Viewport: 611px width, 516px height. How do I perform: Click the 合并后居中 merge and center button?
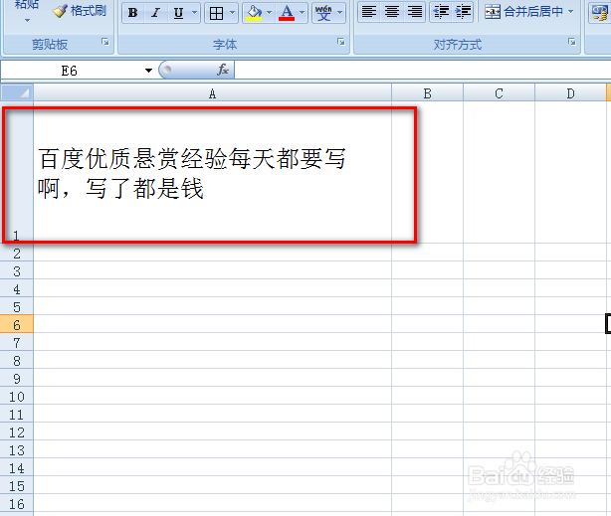pos(523,12)
